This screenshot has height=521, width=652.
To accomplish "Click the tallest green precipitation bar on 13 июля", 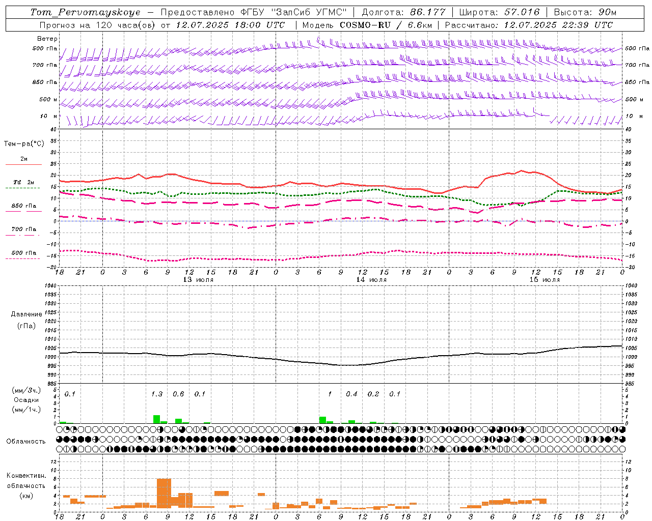I will 156,419.
